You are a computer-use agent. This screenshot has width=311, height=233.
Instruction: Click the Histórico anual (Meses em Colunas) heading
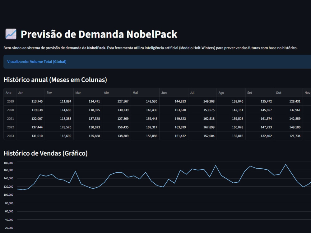55,80
